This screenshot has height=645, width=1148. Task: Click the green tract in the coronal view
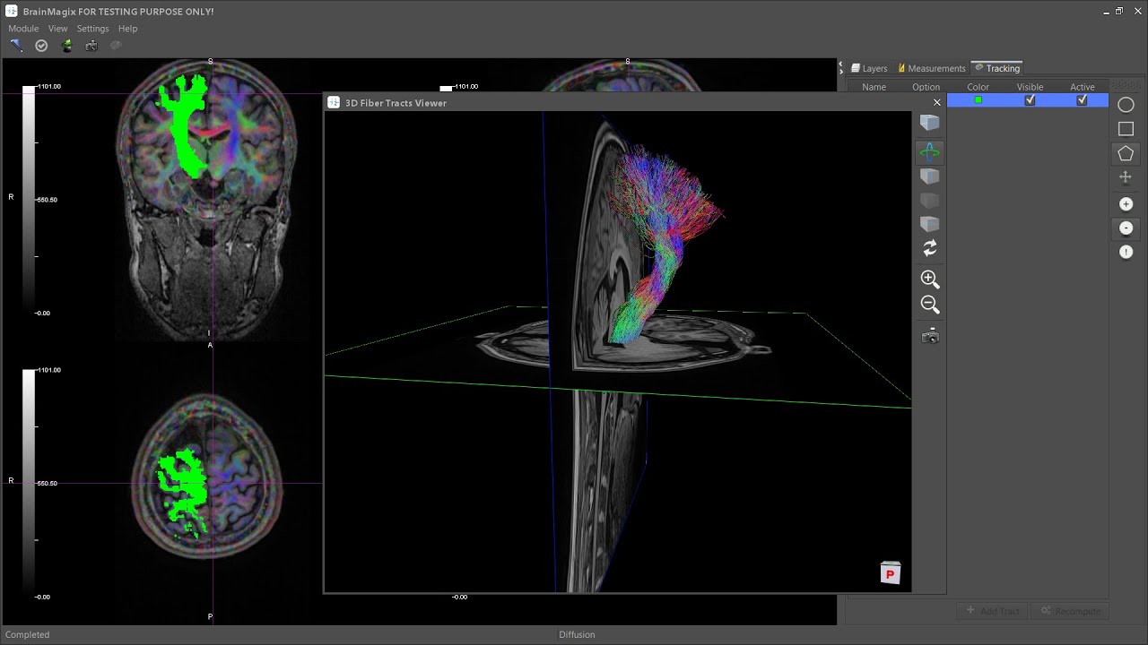pyautogui.click(x=184, y=125)
